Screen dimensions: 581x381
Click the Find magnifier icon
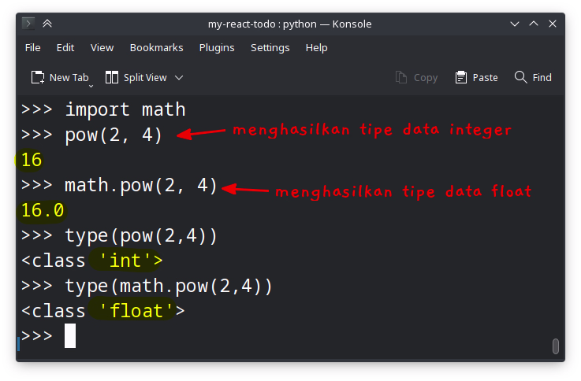520,77
